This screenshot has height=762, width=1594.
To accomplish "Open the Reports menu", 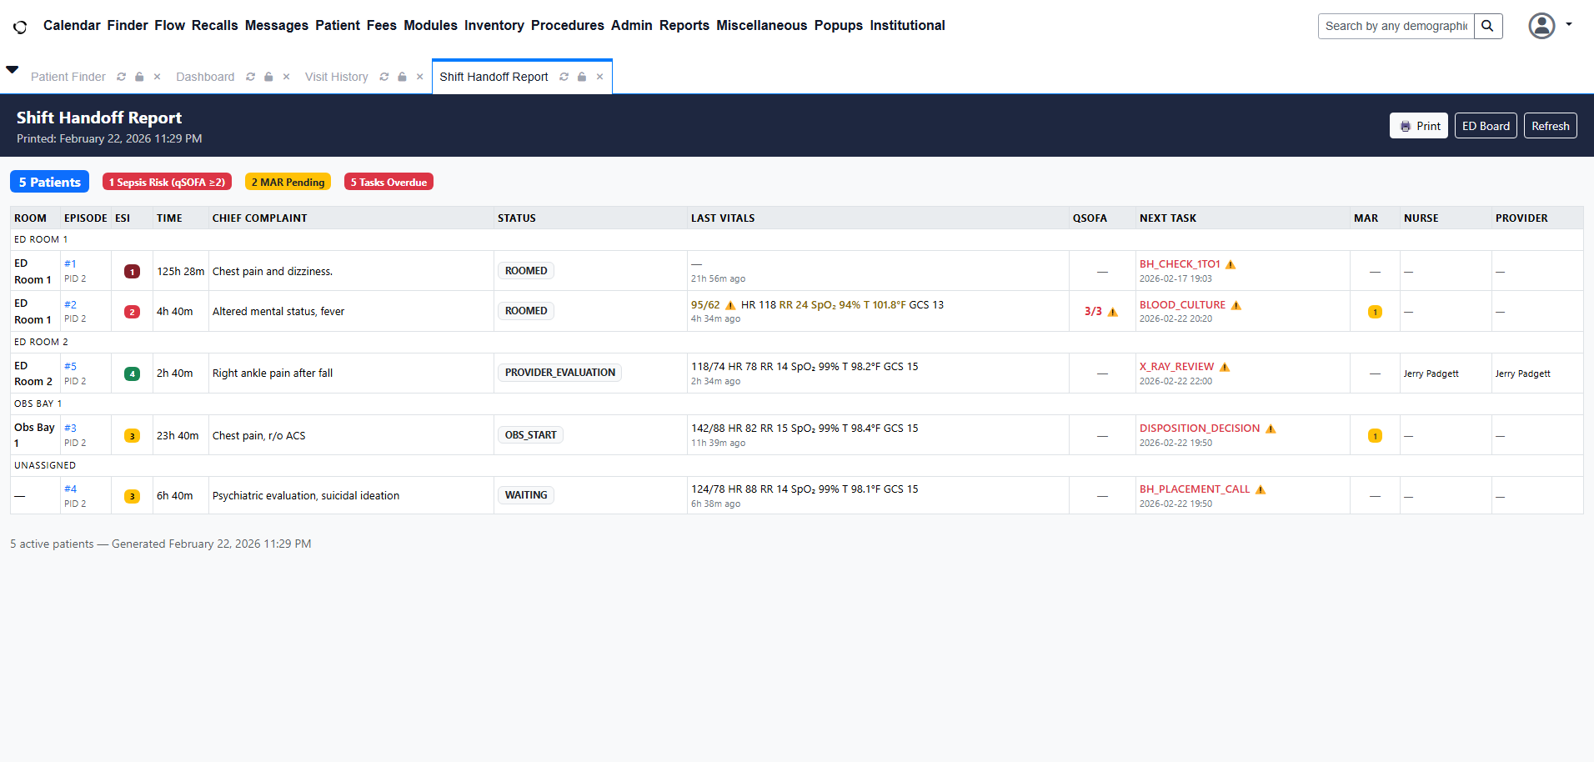I will [x=684, y=25].
